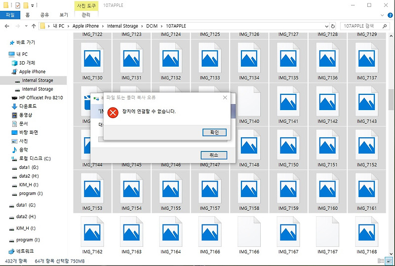Click the scroll-down arrow of the file list
Image resolution: width=395 pixels, height=266 pixels.
click(391, 254)
